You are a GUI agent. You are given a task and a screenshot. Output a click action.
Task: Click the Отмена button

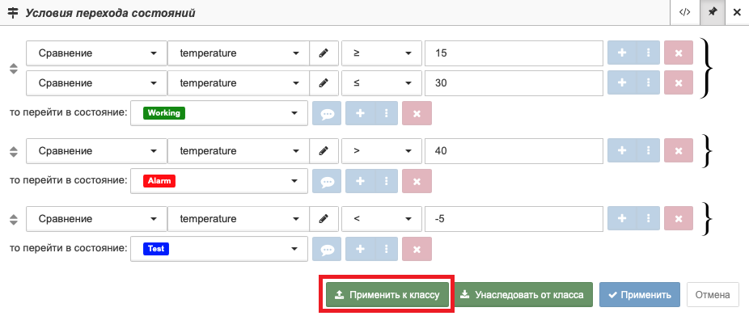pos(713,294)
